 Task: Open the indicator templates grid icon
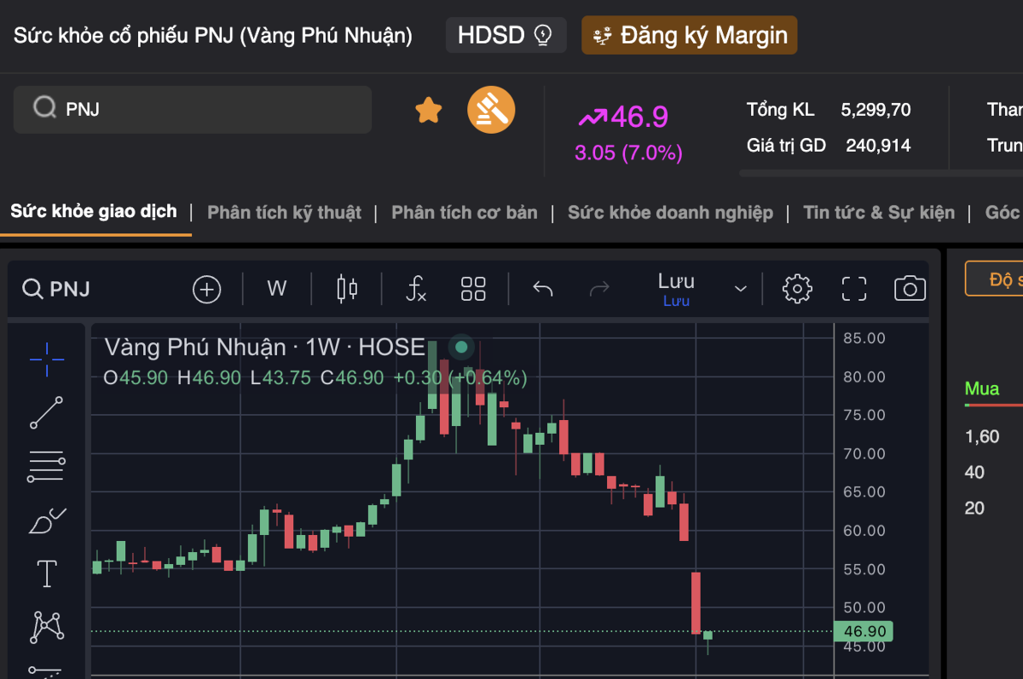[x=473, y=289]
